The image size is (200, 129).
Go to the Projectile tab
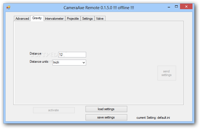[73, 19]
